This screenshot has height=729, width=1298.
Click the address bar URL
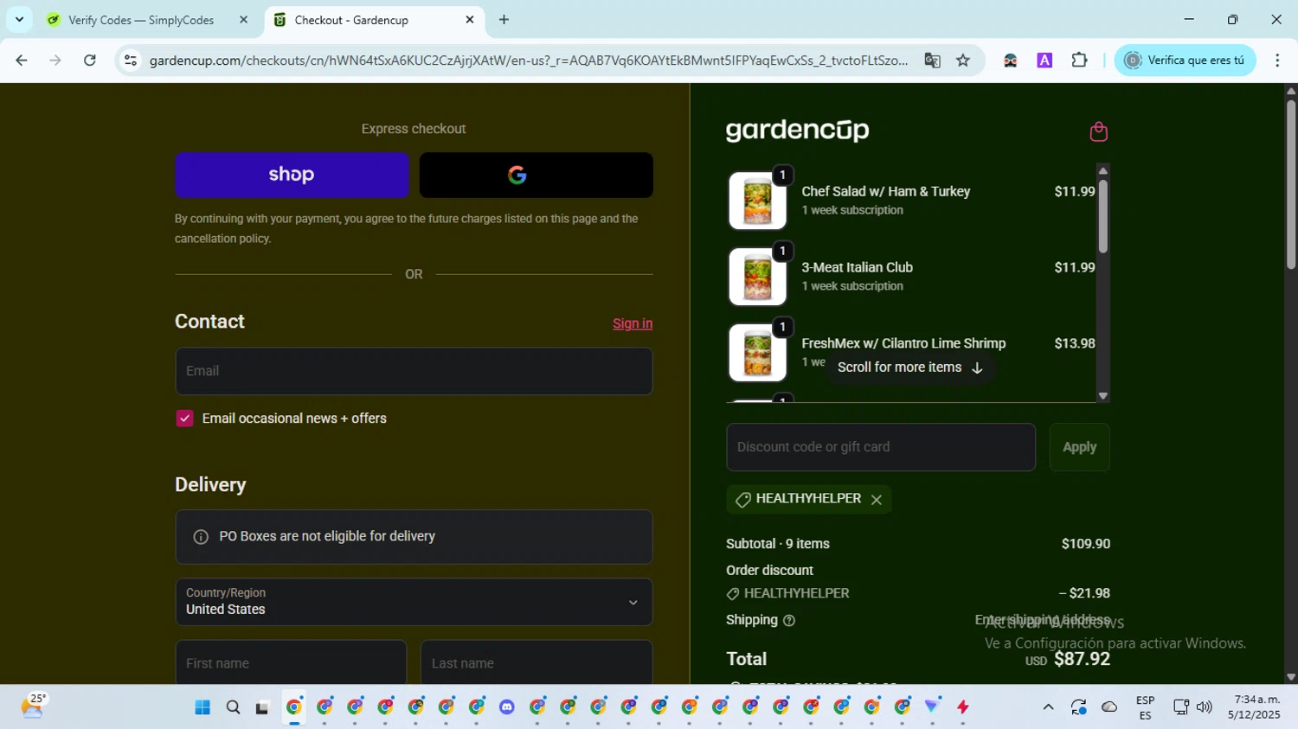click(528, 61)
